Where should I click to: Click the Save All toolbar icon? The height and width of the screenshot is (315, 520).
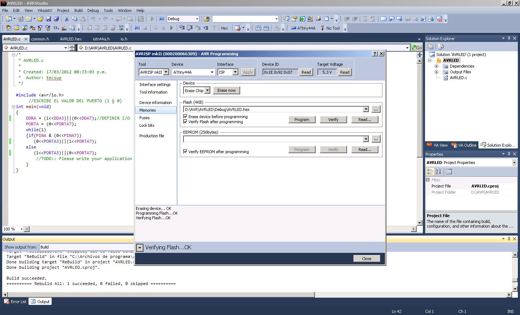click(56, 19)
